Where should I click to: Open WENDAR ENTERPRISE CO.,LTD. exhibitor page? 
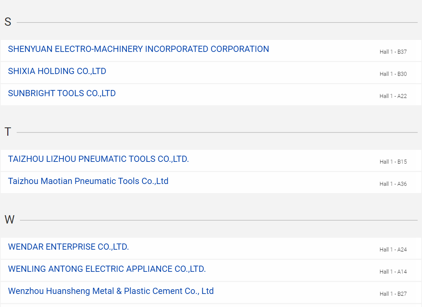tap(69, 247)
